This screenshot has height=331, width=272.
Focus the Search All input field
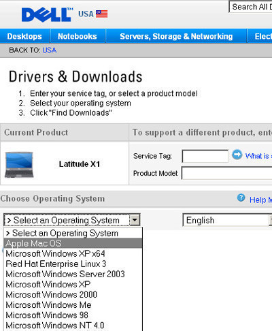251,7
